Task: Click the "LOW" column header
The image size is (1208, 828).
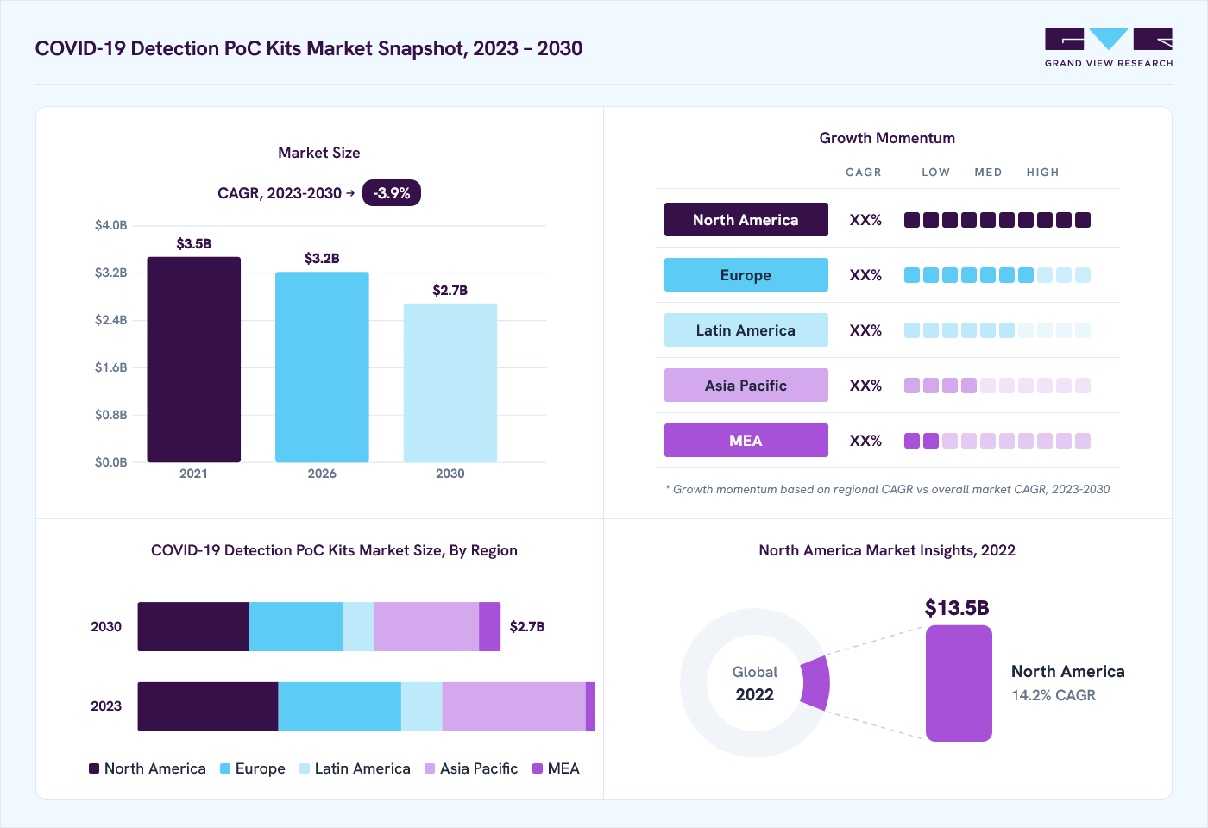Action: (x=936, y=172)
